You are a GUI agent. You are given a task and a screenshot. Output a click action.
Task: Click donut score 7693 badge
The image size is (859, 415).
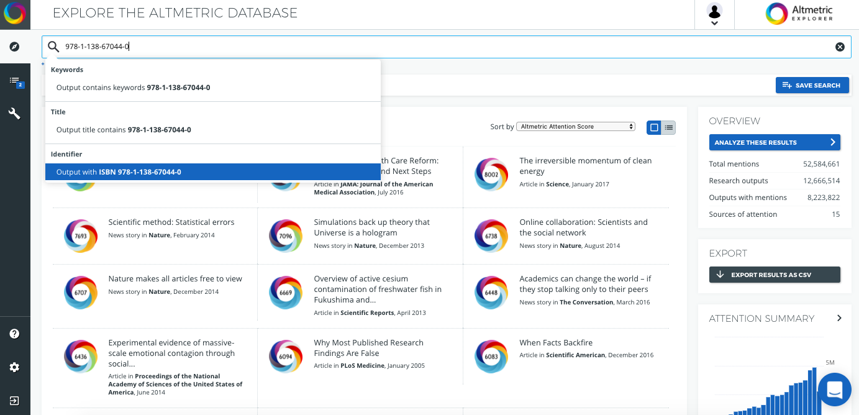tap(81, 236)
